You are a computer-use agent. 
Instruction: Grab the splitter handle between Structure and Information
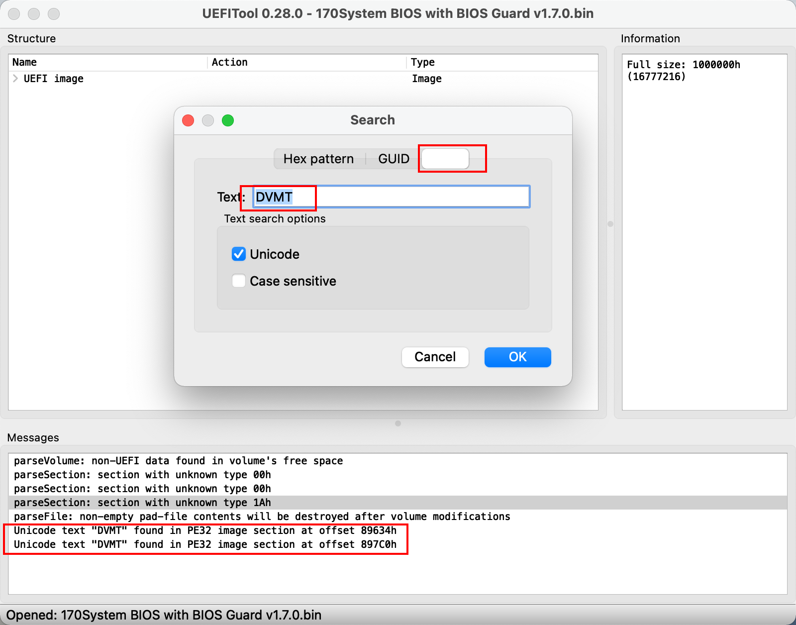[610, 224]
